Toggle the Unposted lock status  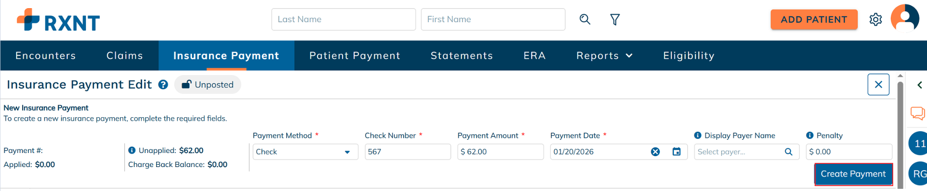point(208,85)
